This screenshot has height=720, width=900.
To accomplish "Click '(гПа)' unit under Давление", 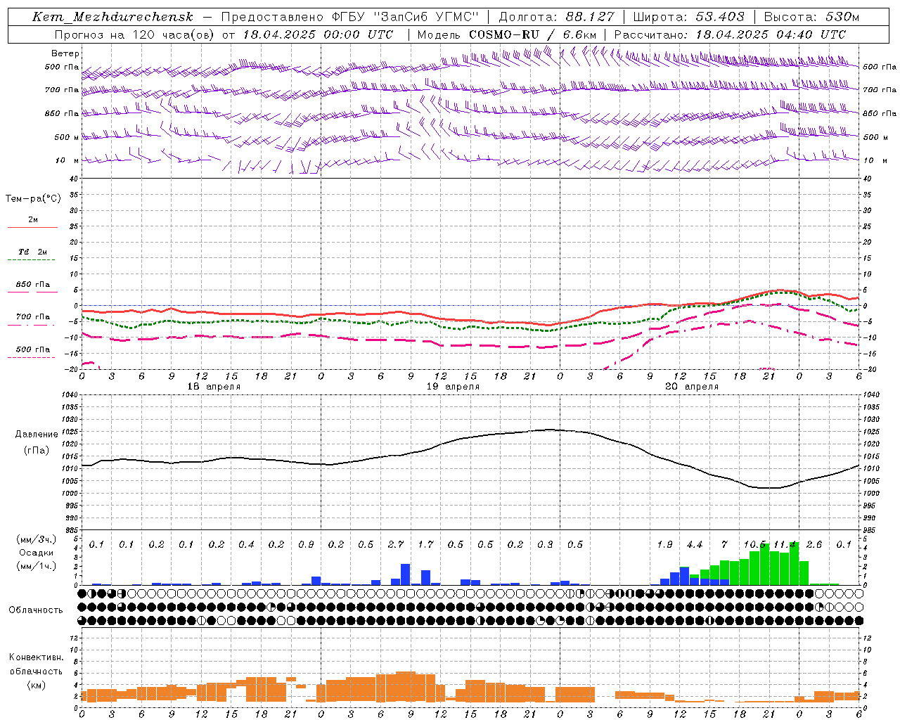I will coord(37,451).
